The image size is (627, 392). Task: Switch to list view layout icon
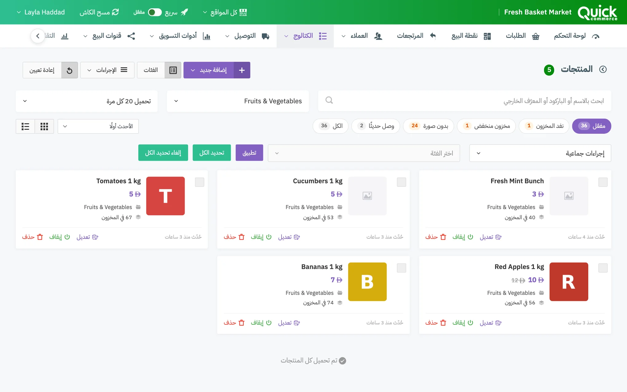point(25,126)
